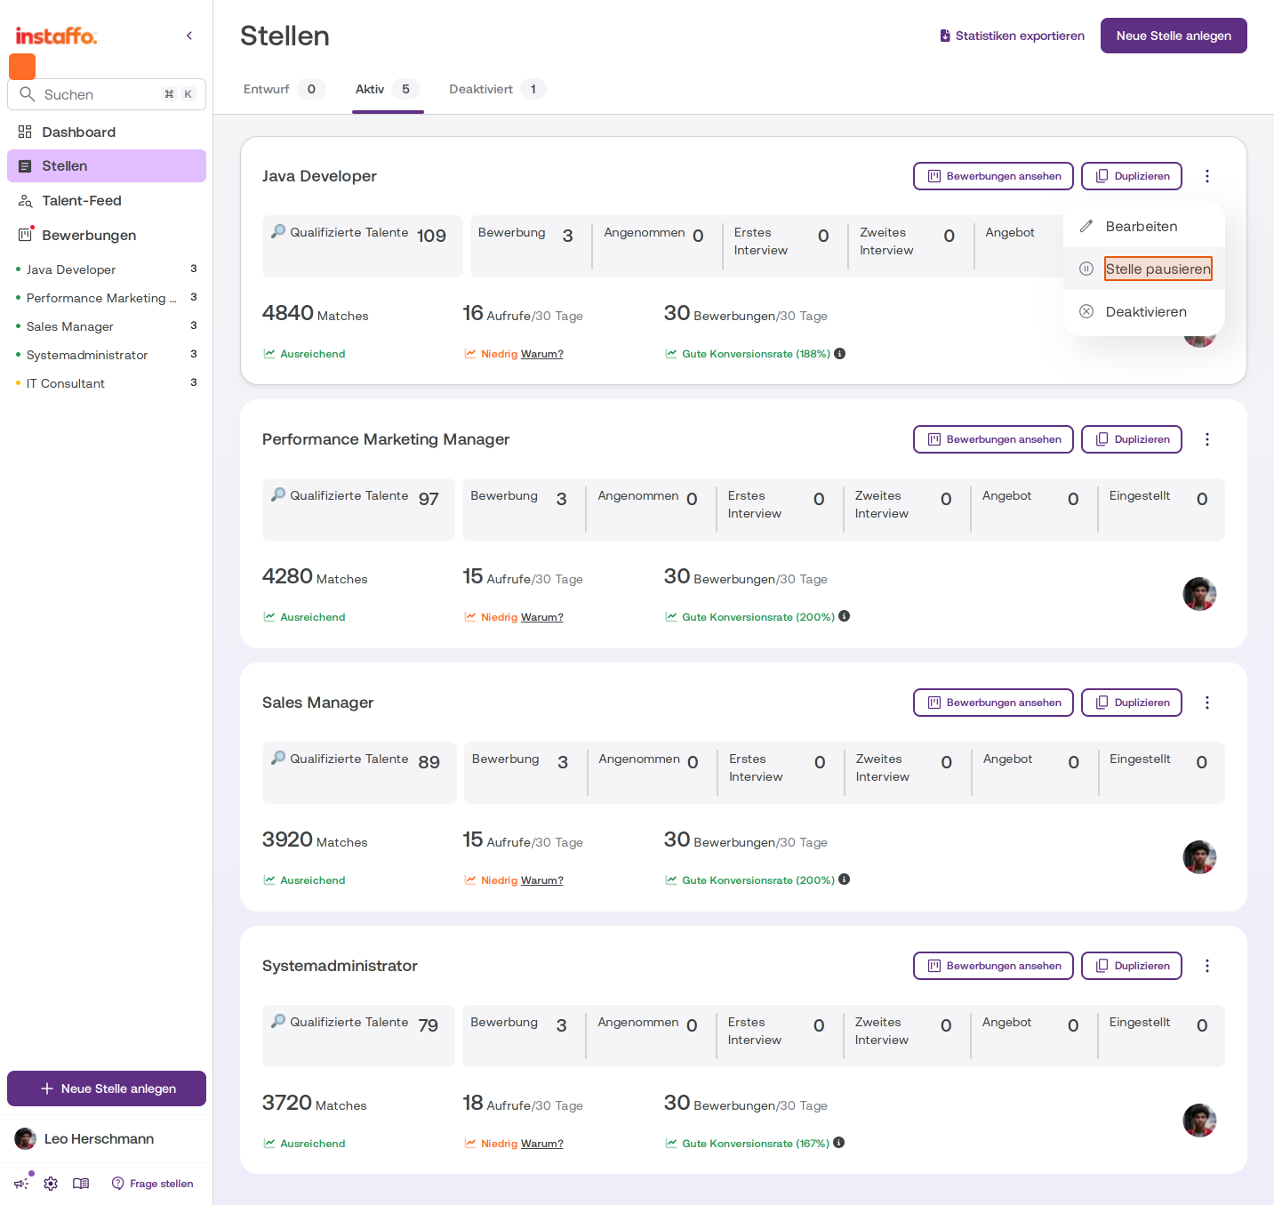The width and height of the screenshot is (1274, 1205).
Task: View applications for Systemadministrator
Action: [x=993, y=966]
